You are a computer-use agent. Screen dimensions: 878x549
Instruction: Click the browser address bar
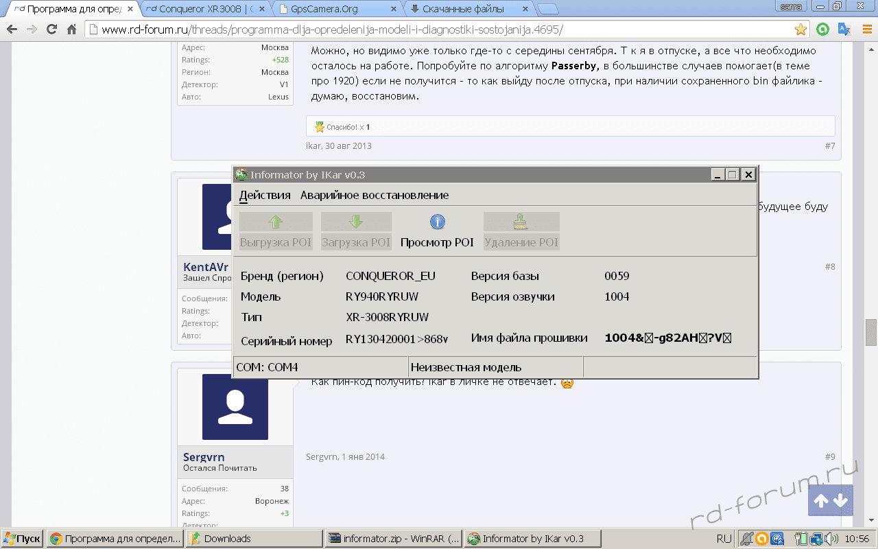(x=439, y=30)
